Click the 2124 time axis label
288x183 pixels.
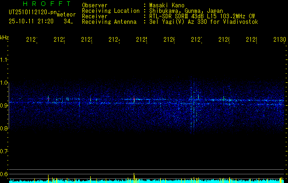[x=114, y=40]
